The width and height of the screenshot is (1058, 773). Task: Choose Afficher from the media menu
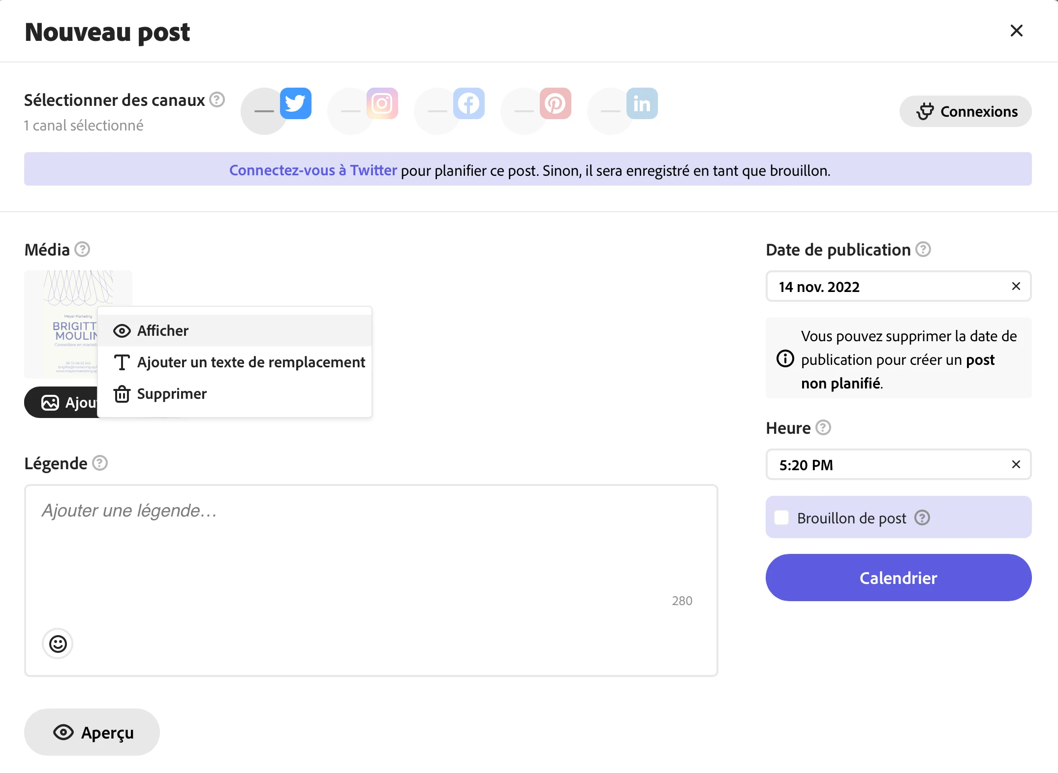(x=162, y=330)
